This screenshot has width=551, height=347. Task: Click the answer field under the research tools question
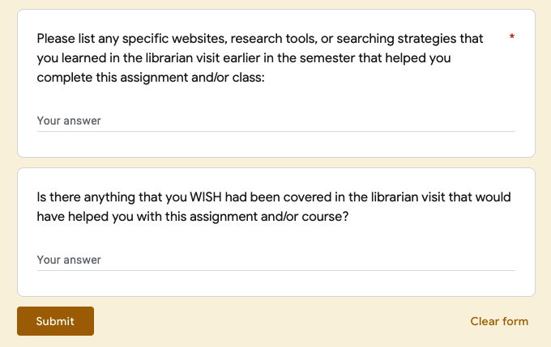point(275,121)
